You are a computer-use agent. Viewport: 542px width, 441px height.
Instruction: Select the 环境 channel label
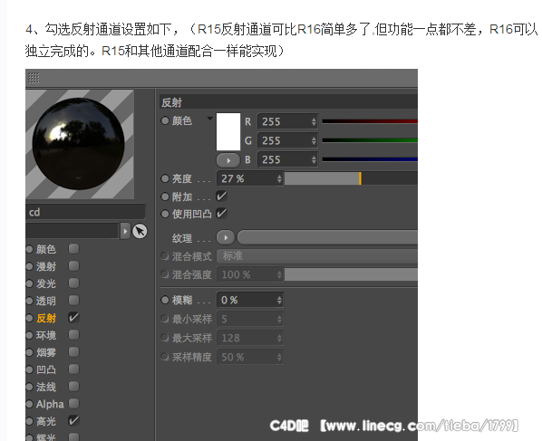coord(46,335)
